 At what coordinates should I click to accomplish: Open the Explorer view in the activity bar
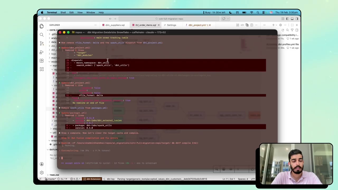click(41, 26)
